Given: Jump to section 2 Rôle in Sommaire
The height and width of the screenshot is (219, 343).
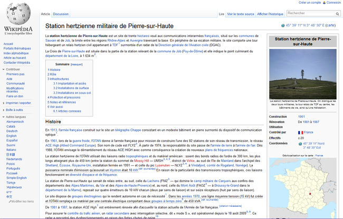Looking at the screenshot, I should (52, 74).
